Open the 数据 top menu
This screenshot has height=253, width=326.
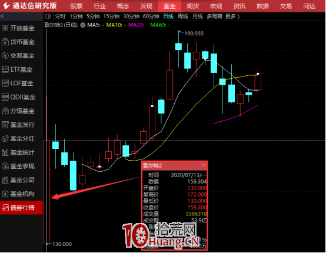[x=262, y=6]
